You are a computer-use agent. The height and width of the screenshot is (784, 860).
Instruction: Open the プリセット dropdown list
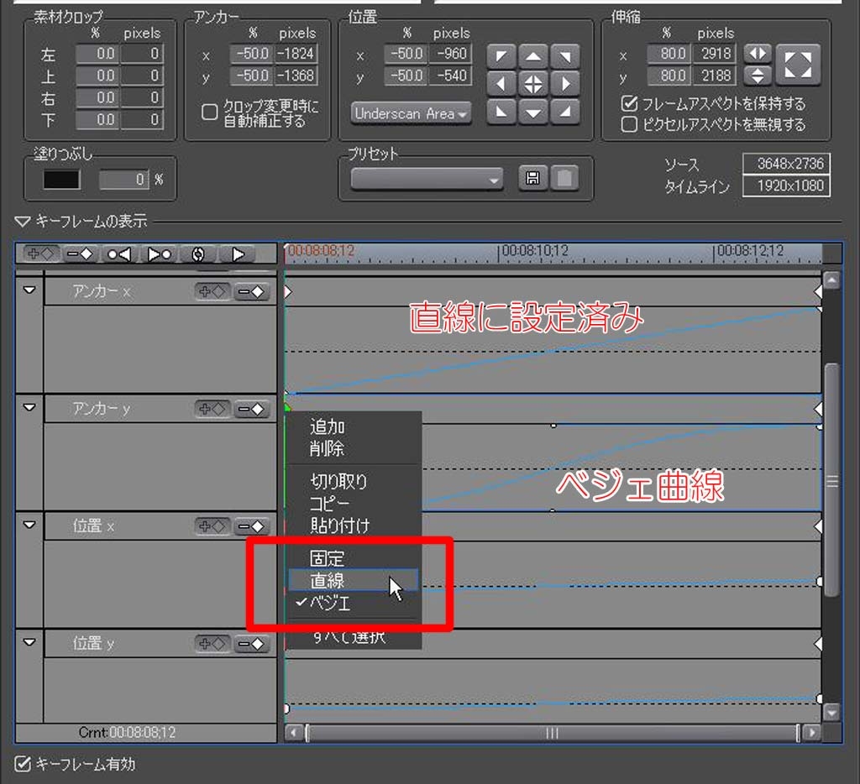point(427,179)
